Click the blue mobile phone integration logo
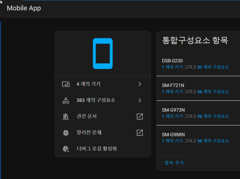This screenshot has height=179, width=240. (103, 53)
